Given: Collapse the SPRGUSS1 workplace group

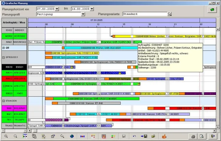Looking at the screenshot, I should click(3, 57).
